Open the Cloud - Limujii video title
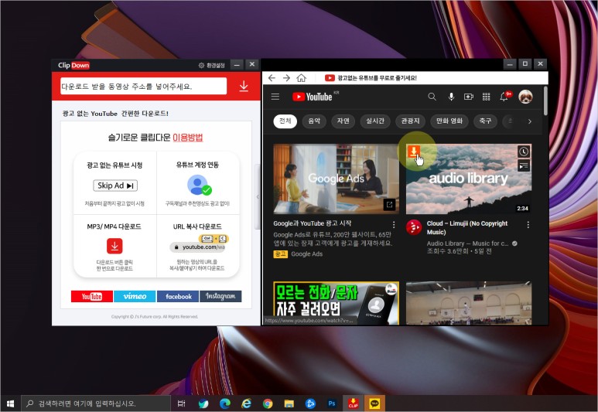 click(x=467, y=227)
